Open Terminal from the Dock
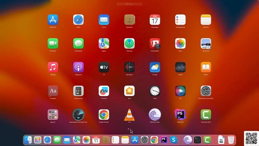Viewport: 259px width, 146px height. click(x=197, y=140)
